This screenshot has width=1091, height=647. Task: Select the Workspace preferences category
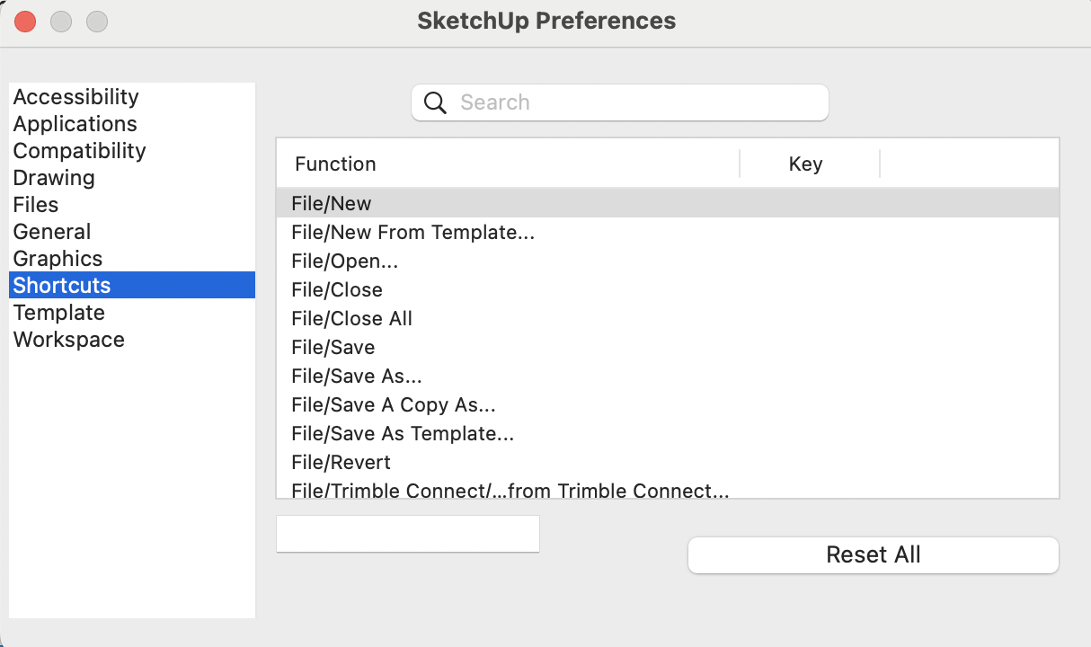point(68,340)
